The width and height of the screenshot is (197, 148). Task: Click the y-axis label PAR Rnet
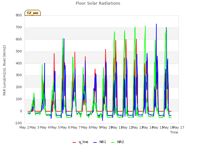pos(4,70)
